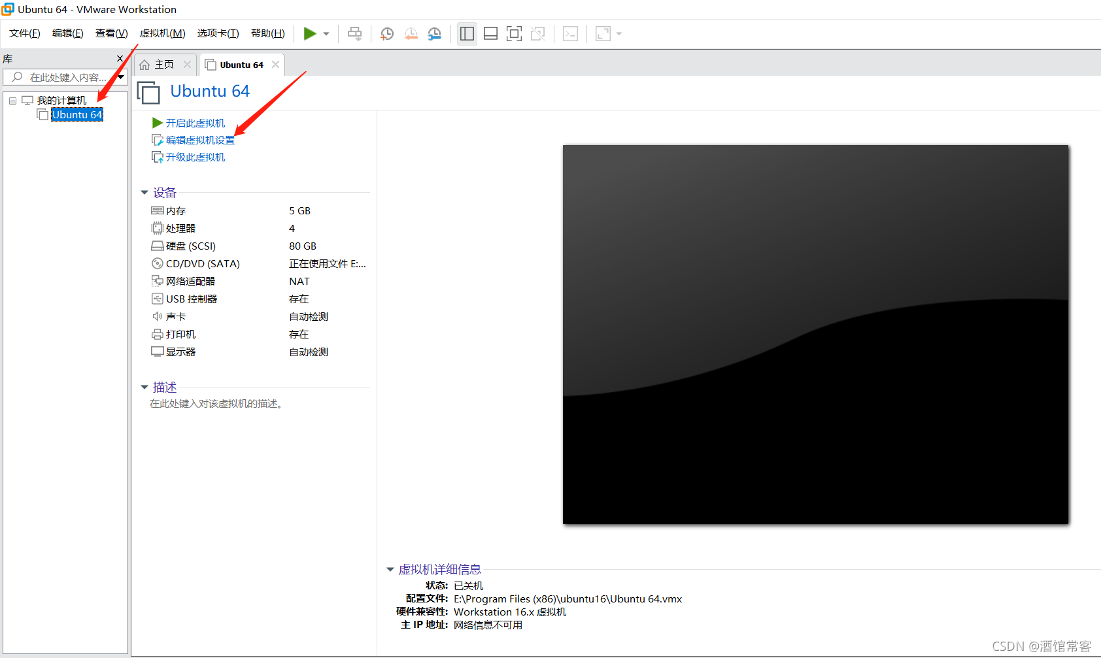Open the 选项卡(T) menu
The height and width of the screenshot is (658, 1101).
218,33
